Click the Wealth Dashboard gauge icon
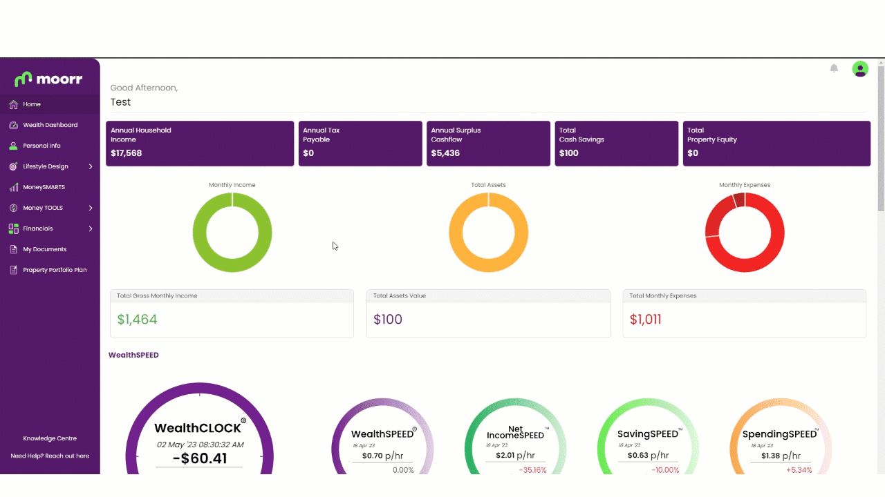885x497 pixels. point(13,125)
